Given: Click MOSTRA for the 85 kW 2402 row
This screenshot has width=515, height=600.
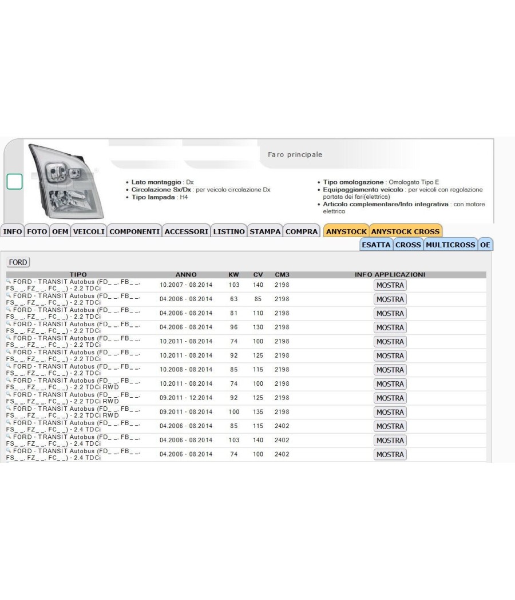Looking at the screenshot, I should 390,426.
